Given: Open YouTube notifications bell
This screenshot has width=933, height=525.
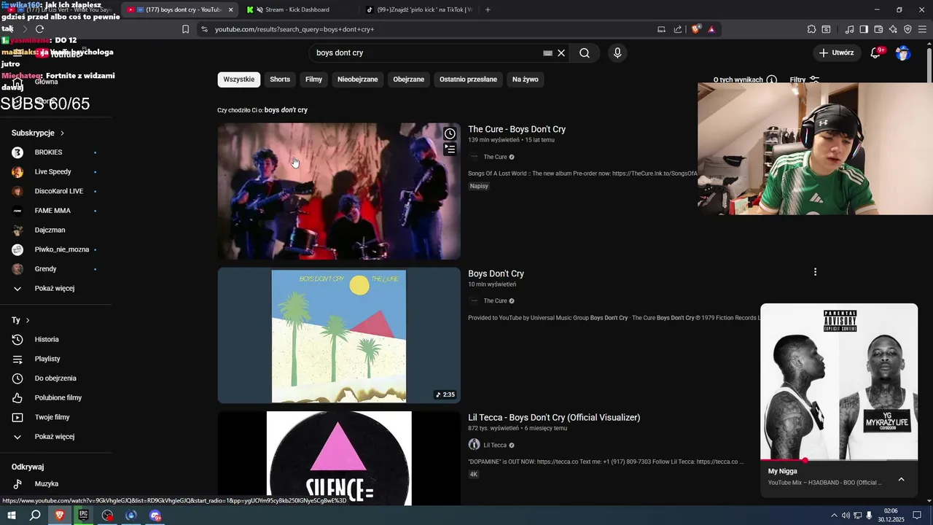Looking at the screenshot, I should click(876, 53).
